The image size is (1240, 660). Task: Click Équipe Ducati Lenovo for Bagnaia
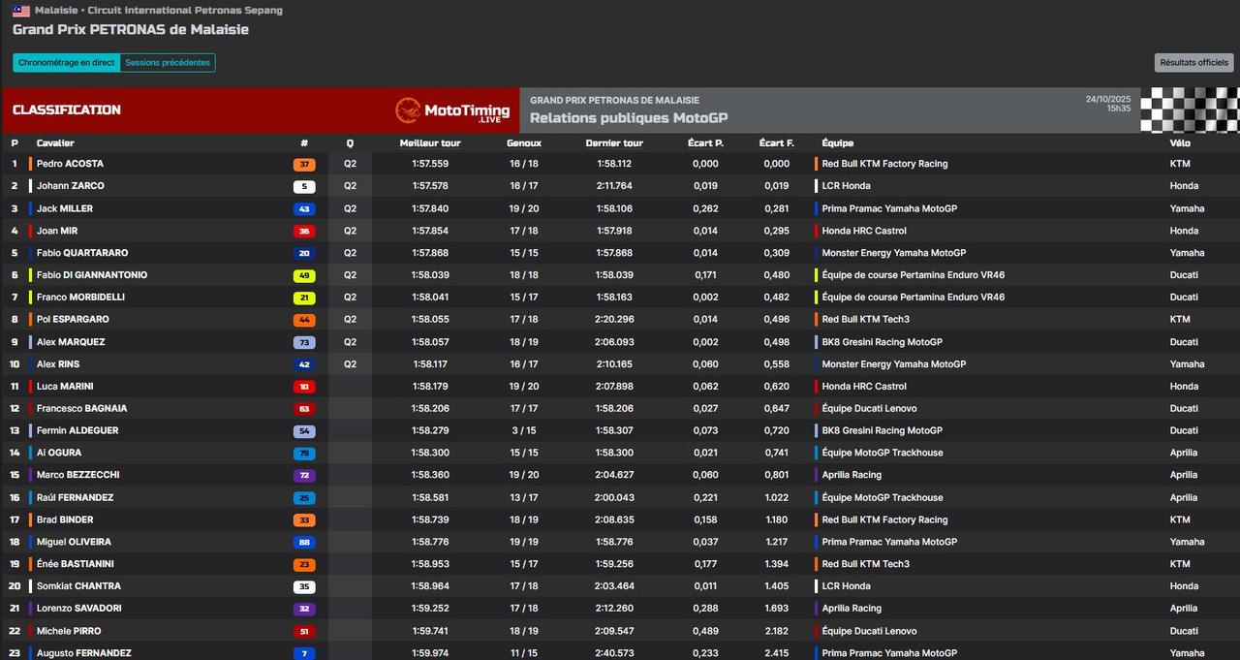pos(869,409)
